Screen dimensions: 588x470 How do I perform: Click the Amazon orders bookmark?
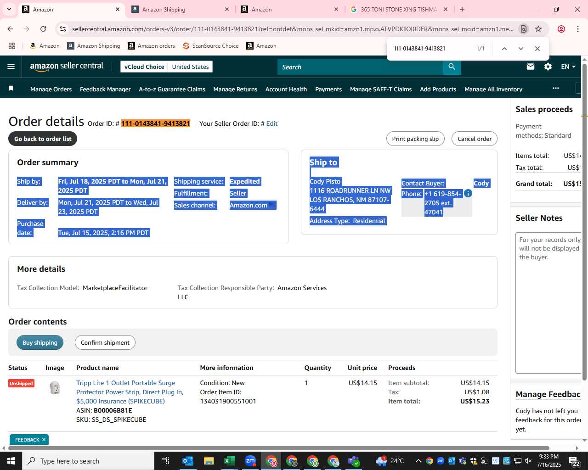pyautogui.click(x=151, y=46)
